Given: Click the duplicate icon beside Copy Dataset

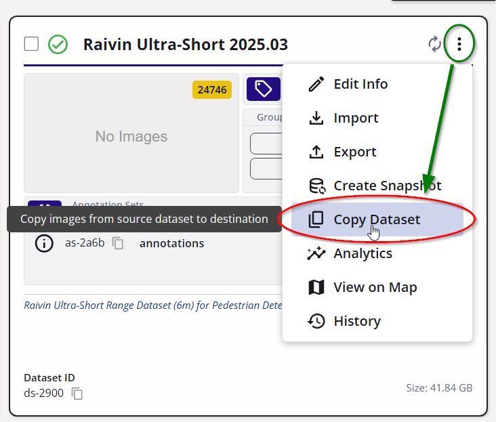Looking at the screenshot, I should tap(316, 219).
